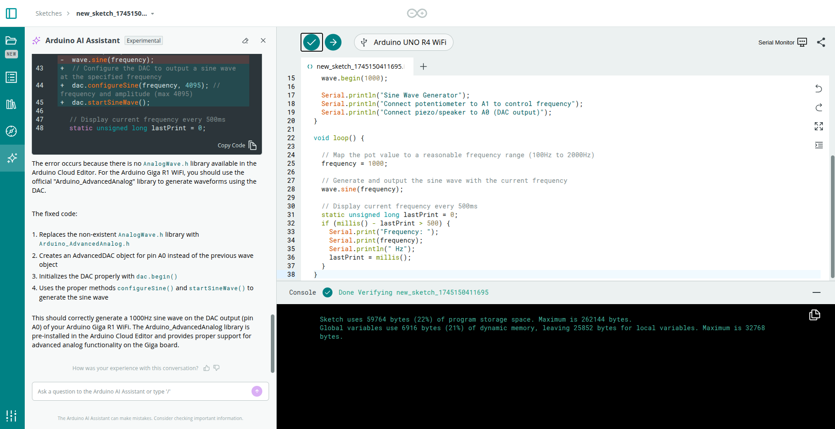Open the Arduino UNO R4 WiFi board selector
The width and height of the screenshot is (835, 429).
pos(404,42)
